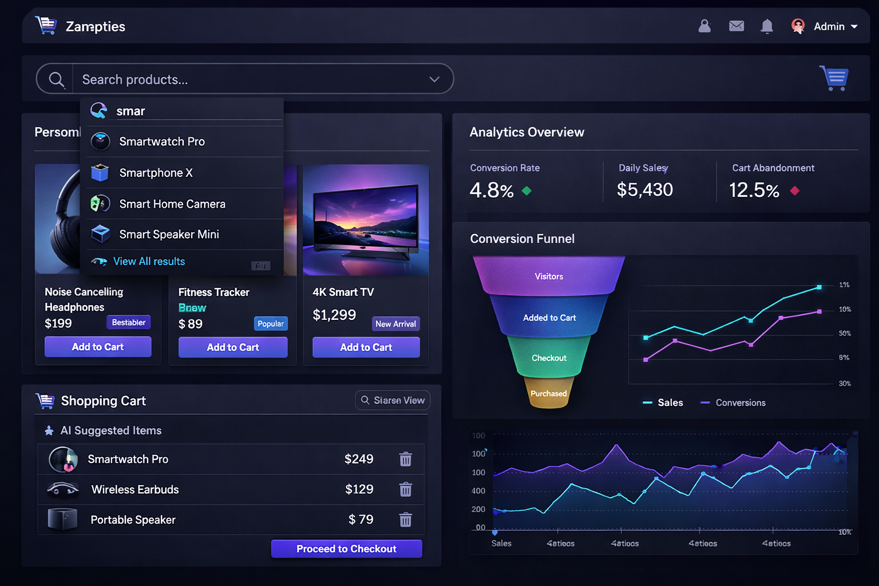Click the Zampties cart logo
Viewport: 879px width, 586px height.
pyautogui.click(x=46, y=25)
